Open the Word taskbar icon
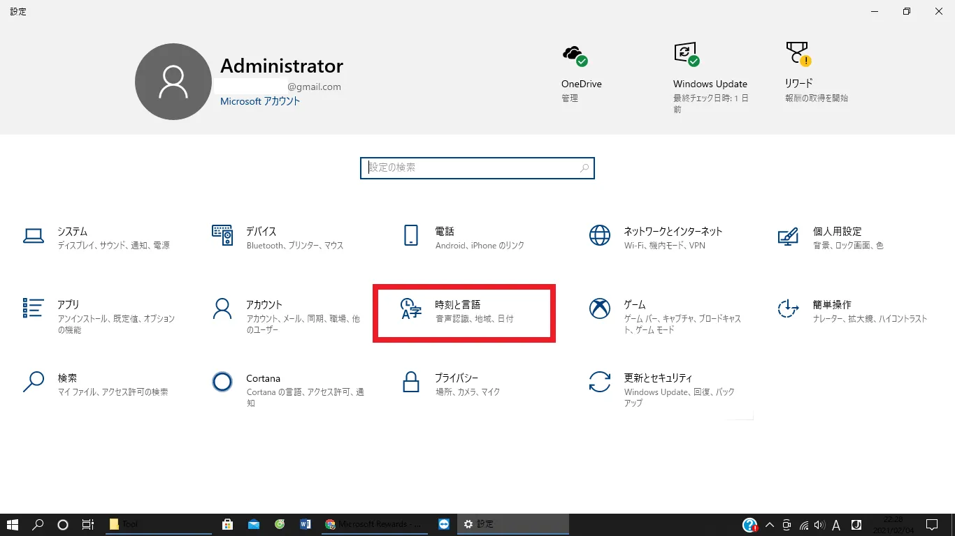Image resolution: width=955 pixels, height=536 pixels. (305, 525)
